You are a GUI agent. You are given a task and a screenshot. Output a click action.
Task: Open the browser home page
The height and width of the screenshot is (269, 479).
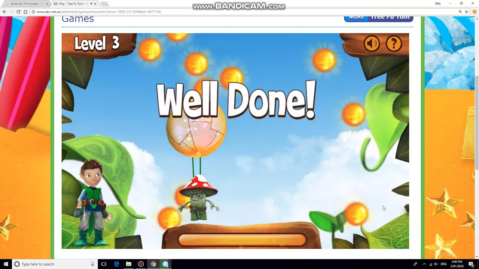pos(25,12)
